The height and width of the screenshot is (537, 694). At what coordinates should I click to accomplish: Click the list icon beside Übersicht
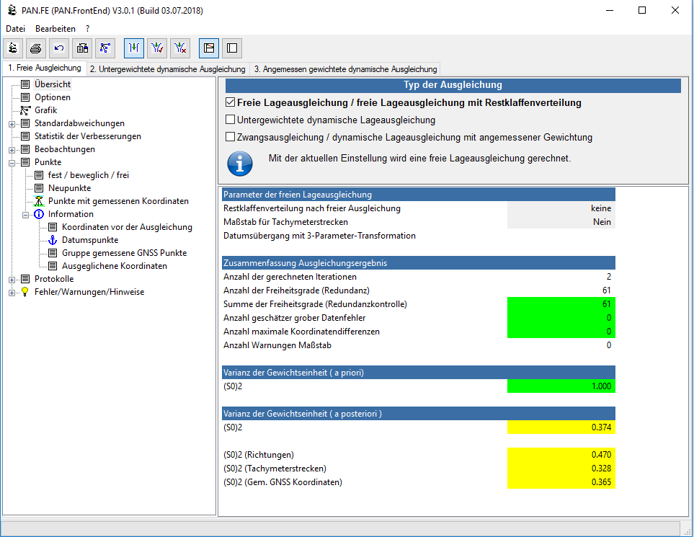point(26,84)
